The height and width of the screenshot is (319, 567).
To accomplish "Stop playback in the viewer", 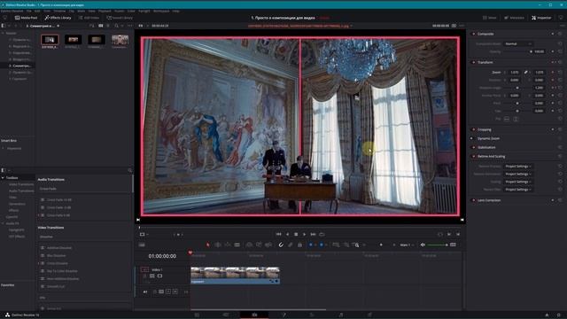I will pos(296,234).
